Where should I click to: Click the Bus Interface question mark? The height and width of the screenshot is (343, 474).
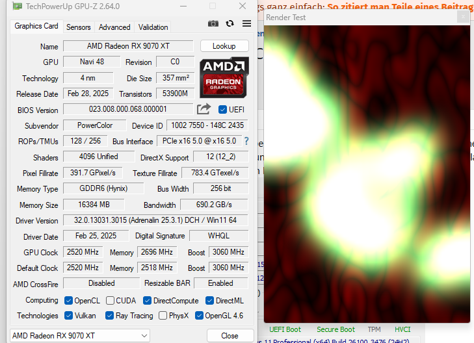tap(246, 141)
